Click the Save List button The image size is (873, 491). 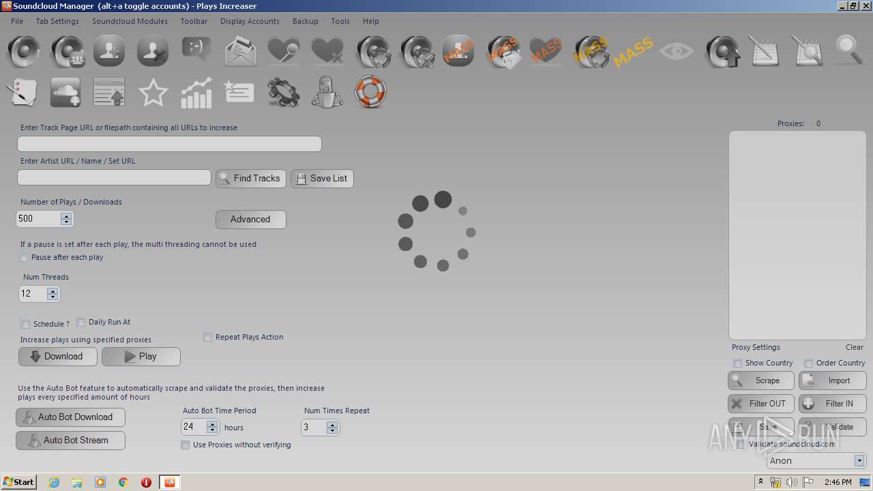(x=322, y=179)
